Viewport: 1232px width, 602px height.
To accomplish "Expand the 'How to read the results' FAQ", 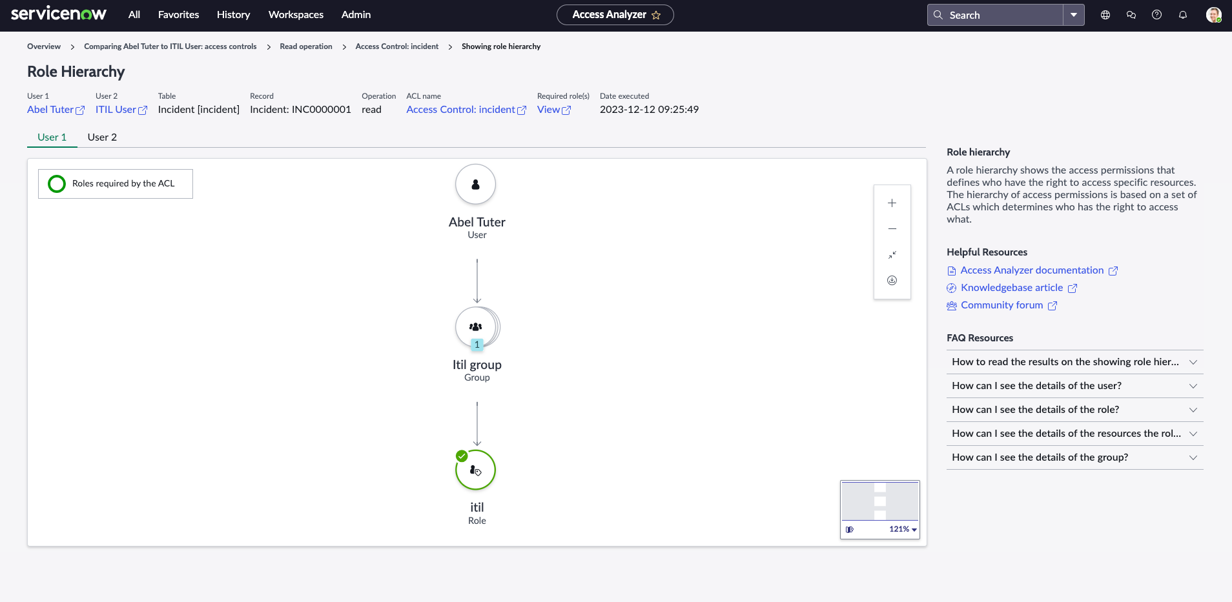I will [x=1075, y=362].
